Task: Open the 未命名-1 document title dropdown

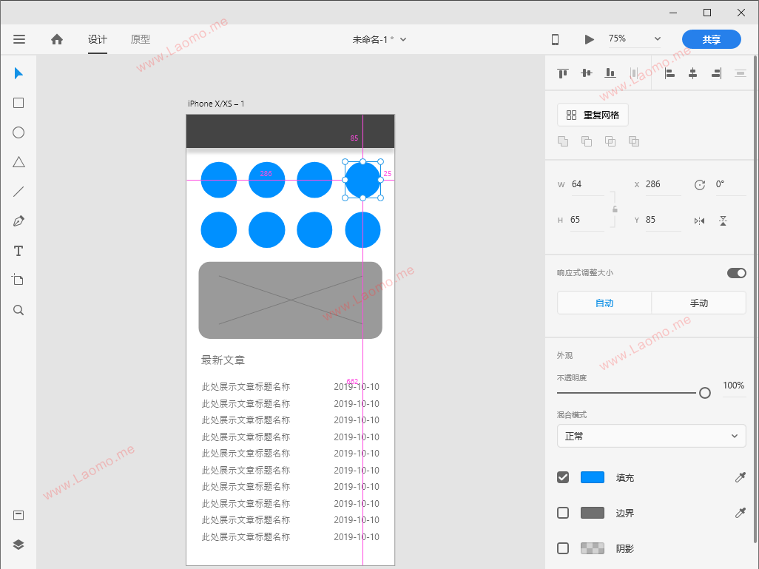Action: (x=379, y=40)
